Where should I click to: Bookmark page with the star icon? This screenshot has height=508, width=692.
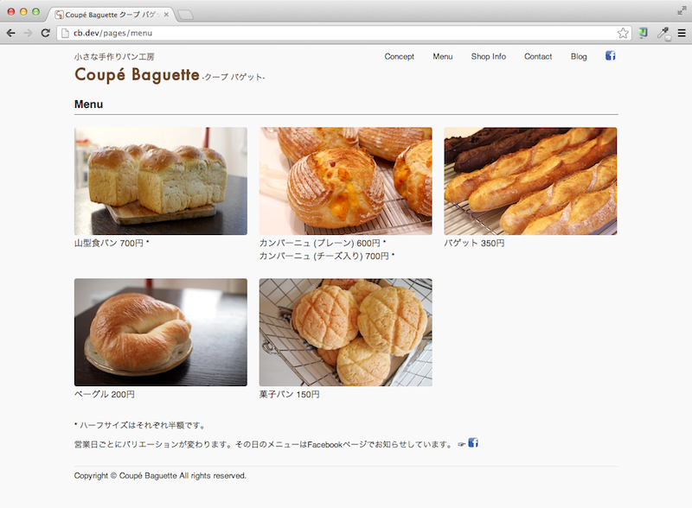click(623, 33)
